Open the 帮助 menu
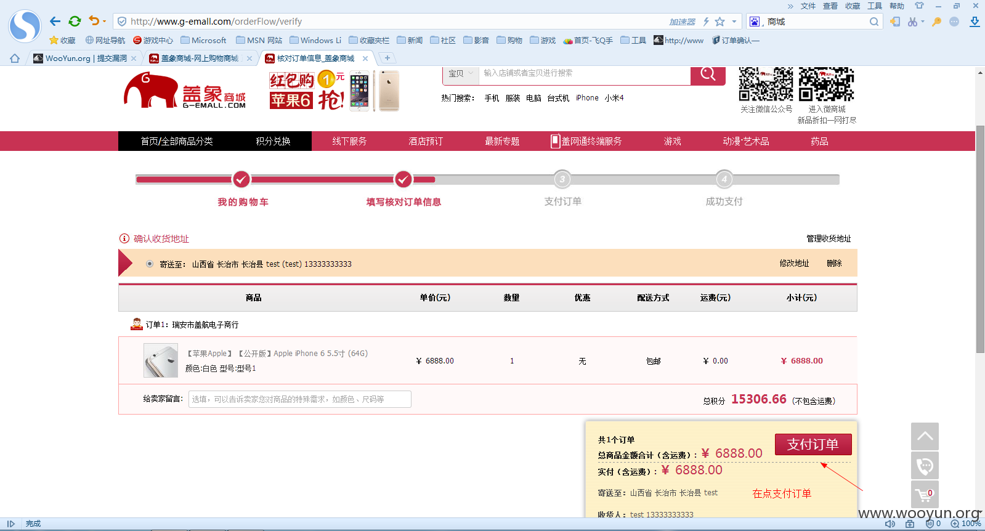The height and width of the screenshot is (531, 985). pyautogui.click(x=896, y=6)
